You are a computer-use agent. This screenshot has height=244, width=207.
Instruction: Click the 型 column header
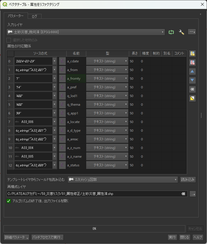[107, 53]
